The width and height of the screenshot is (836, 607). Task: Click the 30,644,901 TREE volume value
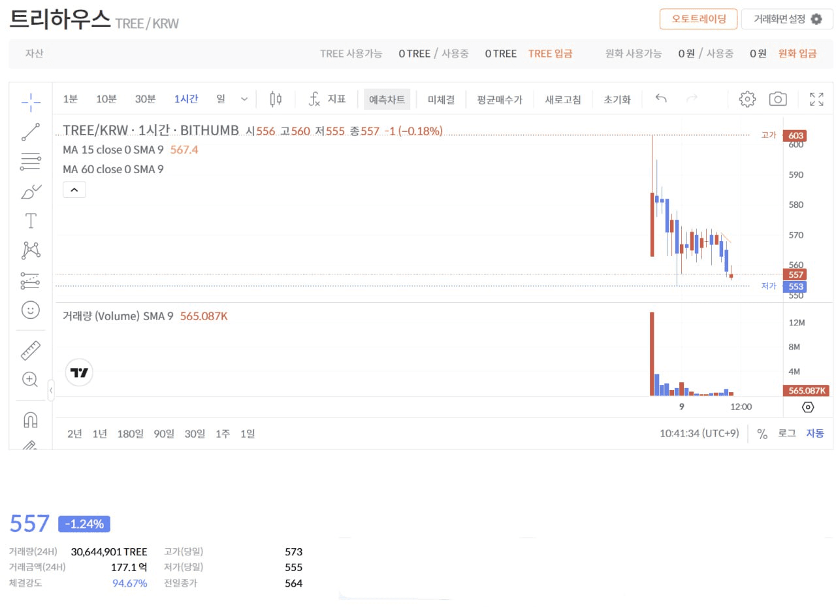point(109,551)
